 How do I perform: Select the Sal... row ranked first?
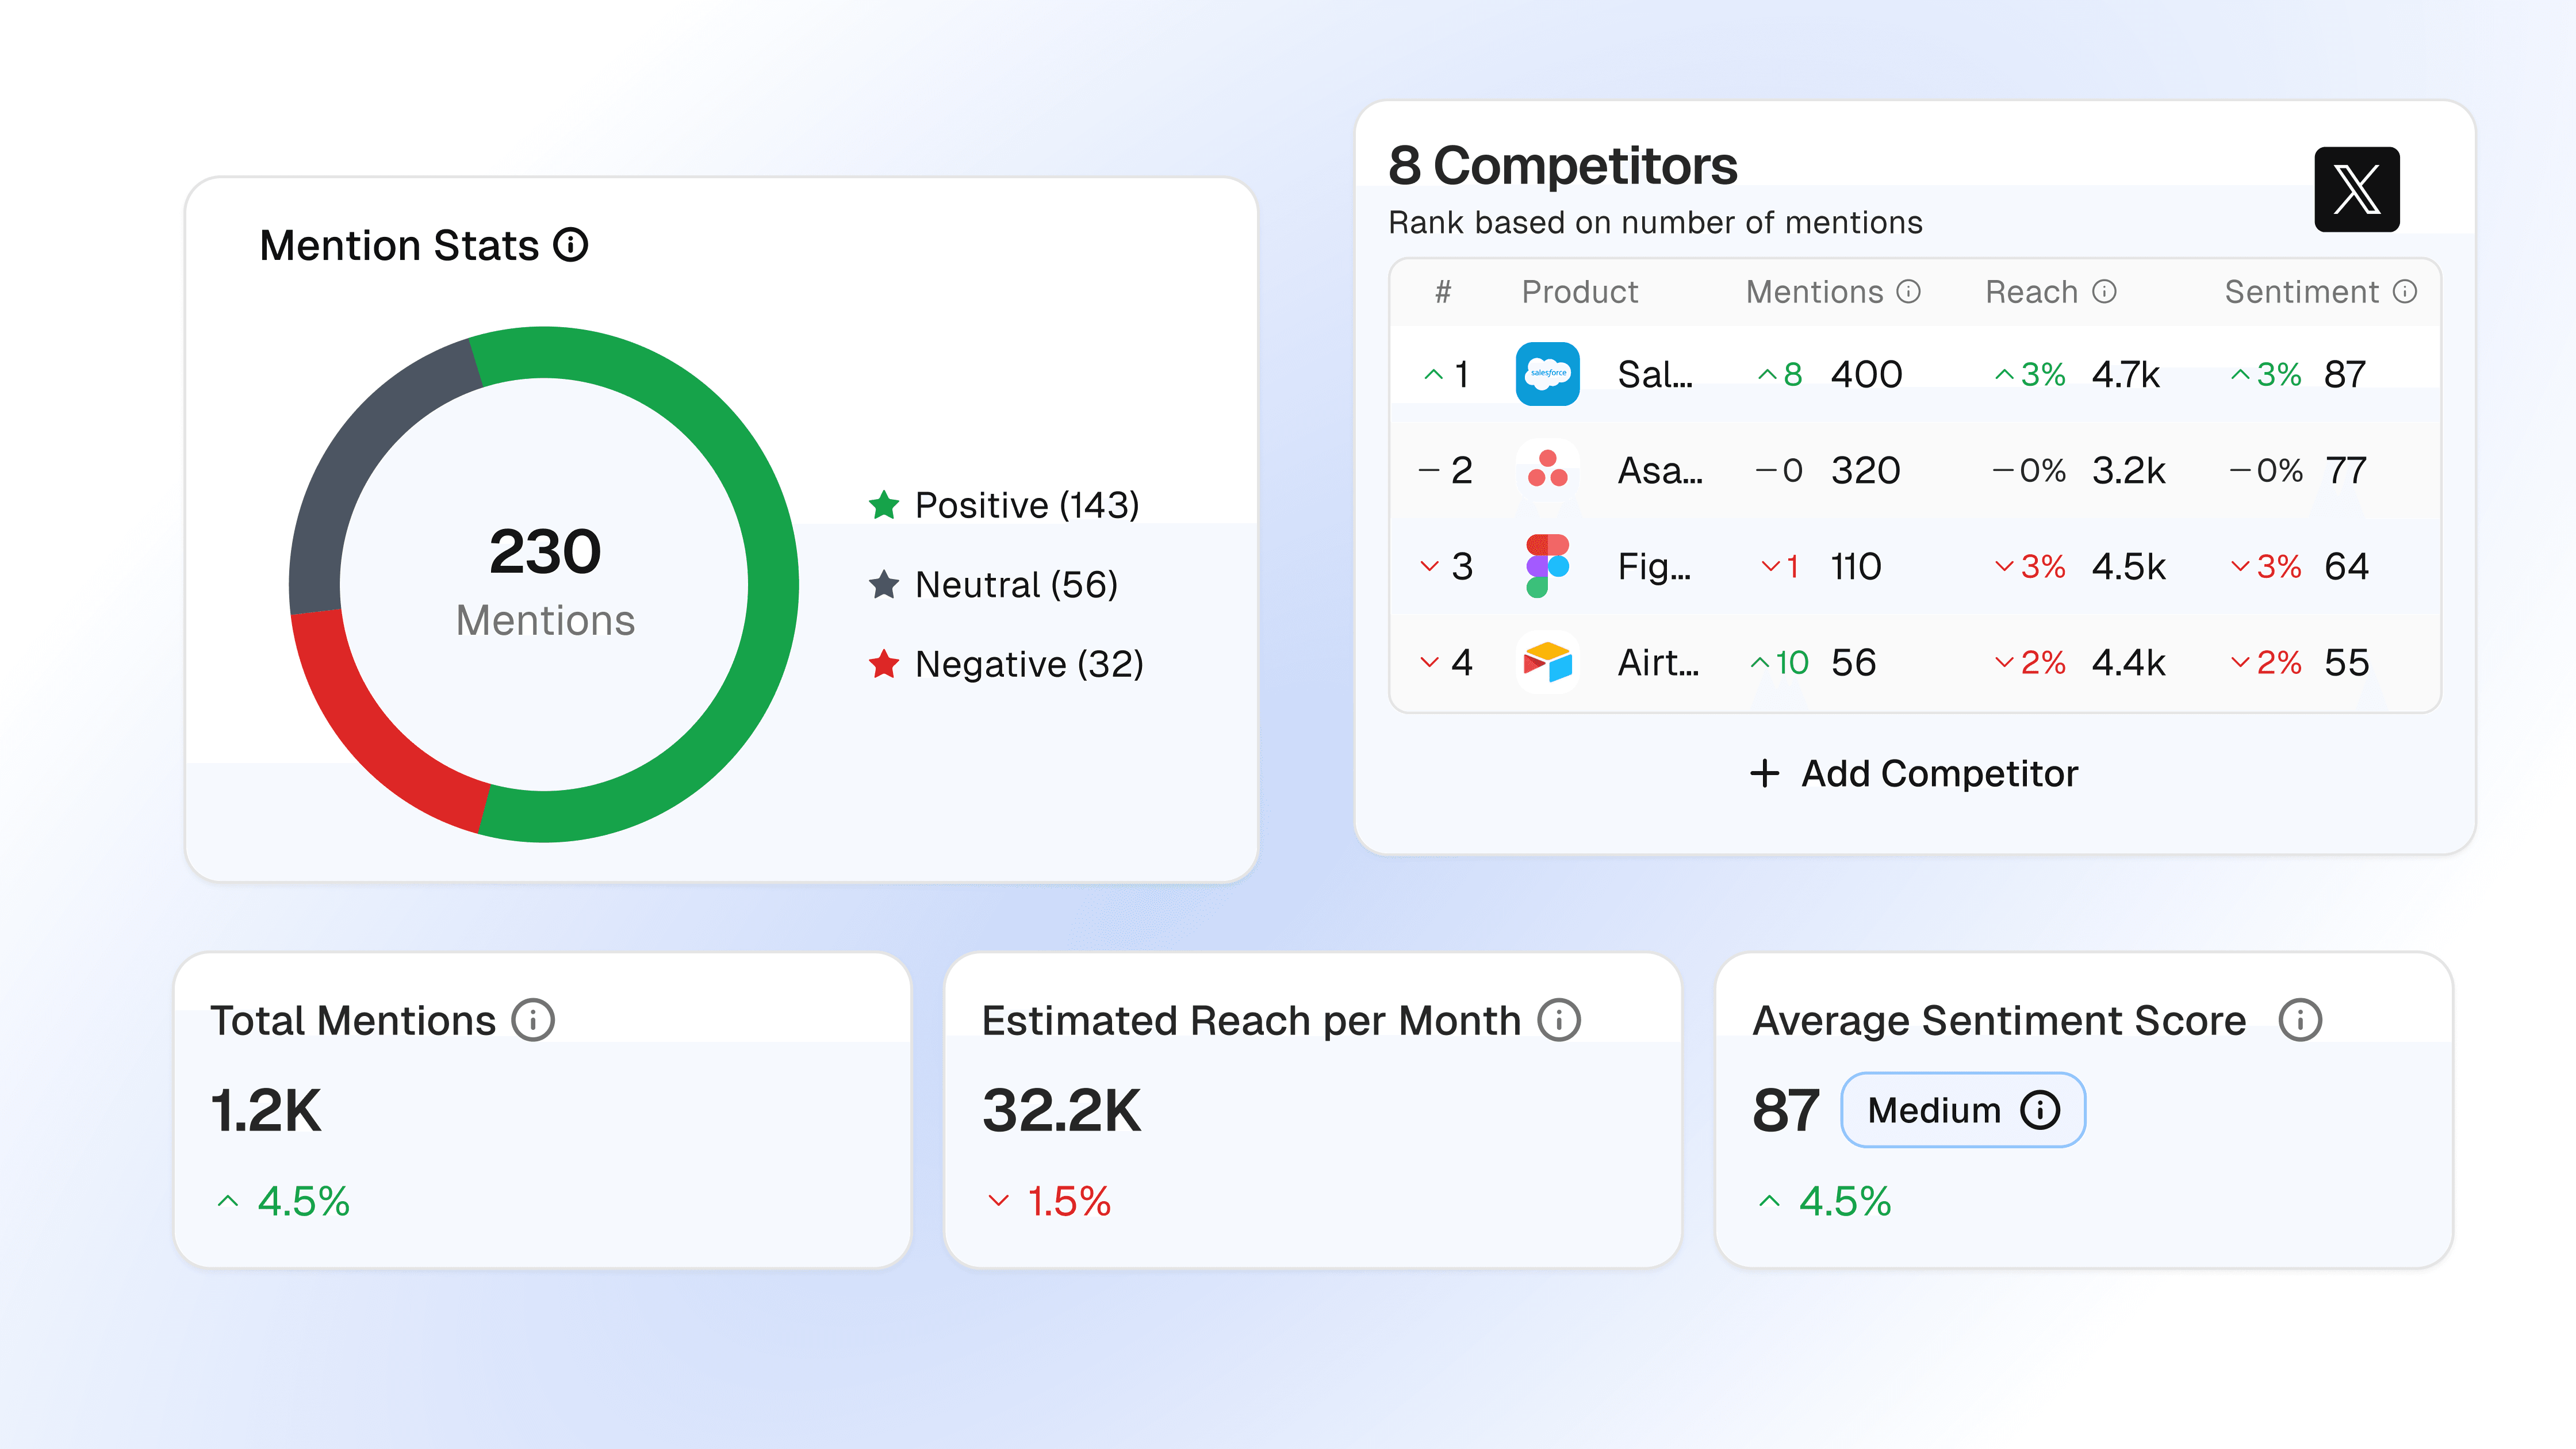click(x=1654, y=374)
